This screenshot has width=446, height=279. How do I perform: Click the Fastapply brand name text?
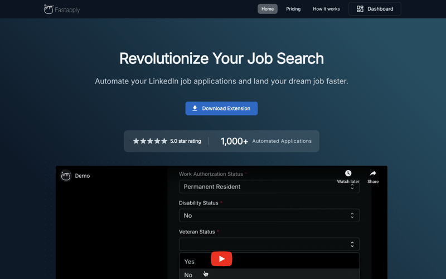(x=67, y=10)
